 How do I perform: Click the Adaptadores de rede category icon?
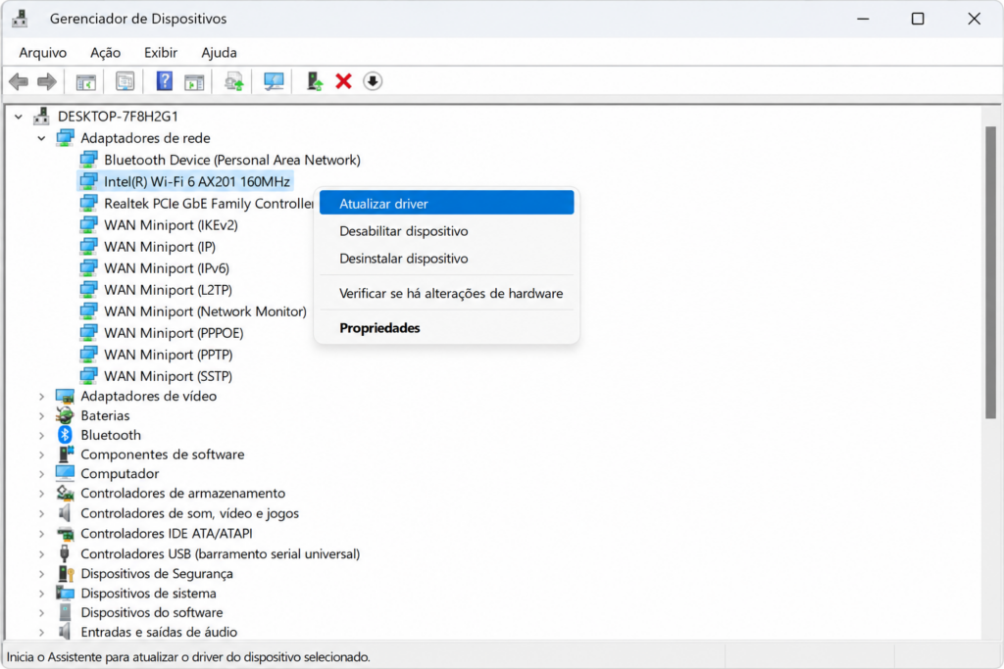click(x=66, y=138)
